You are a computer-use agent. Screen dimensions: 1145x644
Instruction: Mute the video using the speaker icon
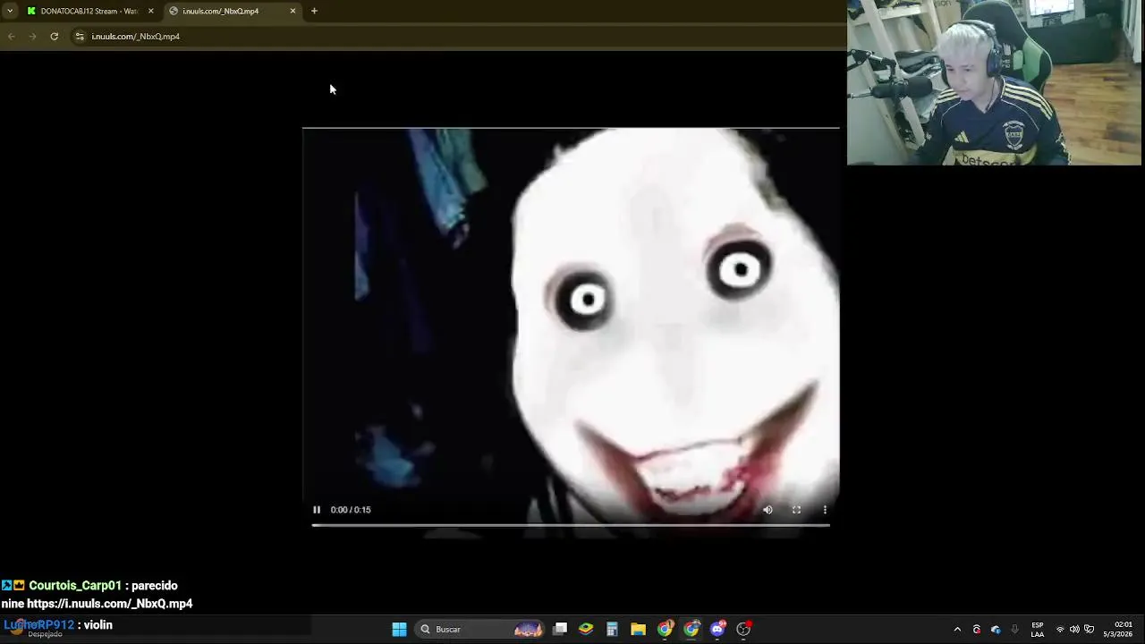(x=768, y=510)
